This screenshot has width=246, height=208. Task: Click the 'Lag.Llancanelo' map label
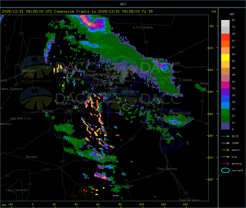[17, 190]
